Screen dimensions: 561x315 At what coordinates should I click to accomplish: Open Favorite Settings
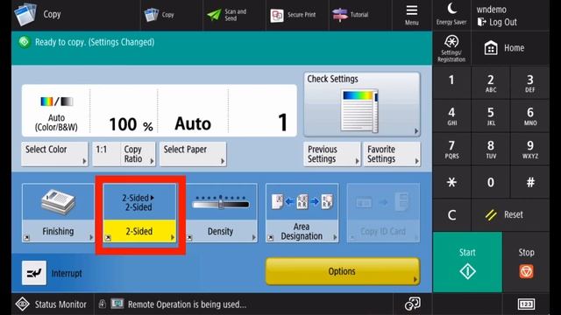(392, 154)
